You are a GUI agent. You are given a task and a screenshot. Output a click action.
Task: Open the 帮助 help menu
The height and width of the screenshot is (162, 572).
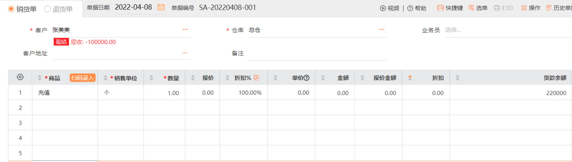417,8
